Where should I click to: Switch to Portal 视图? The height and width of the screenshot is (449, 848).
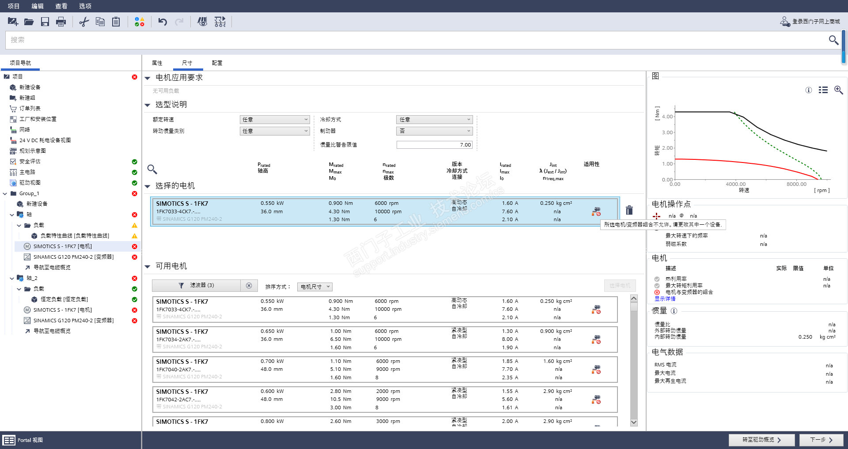pyautogui.click(x=23, y=440)
